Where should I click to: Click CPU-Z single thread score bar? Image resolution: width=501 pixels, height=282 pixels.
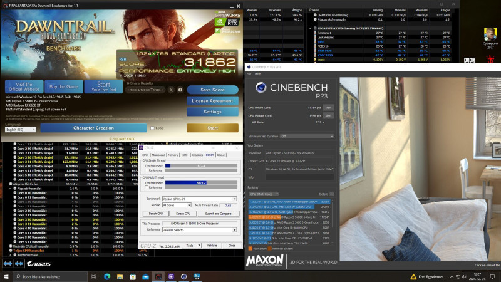click(x=201, y=166)
